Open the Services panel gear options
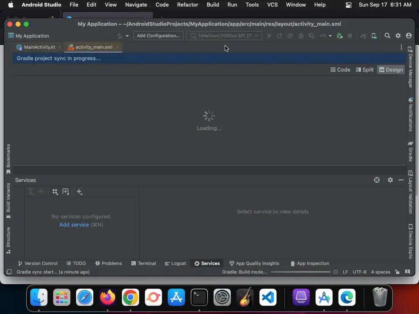Image resolution: width=419 pixels, height=314 pixels. pyautogui.click(x=390, y=180)
